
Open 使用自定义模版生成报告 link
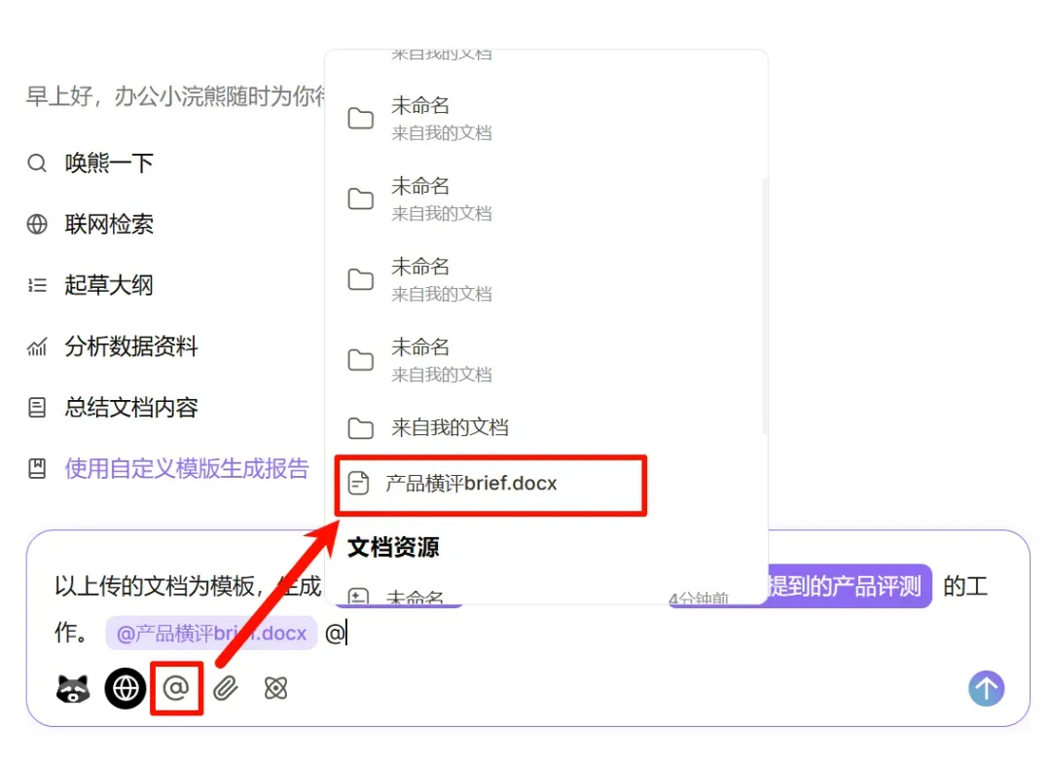(x=187, y=469)
